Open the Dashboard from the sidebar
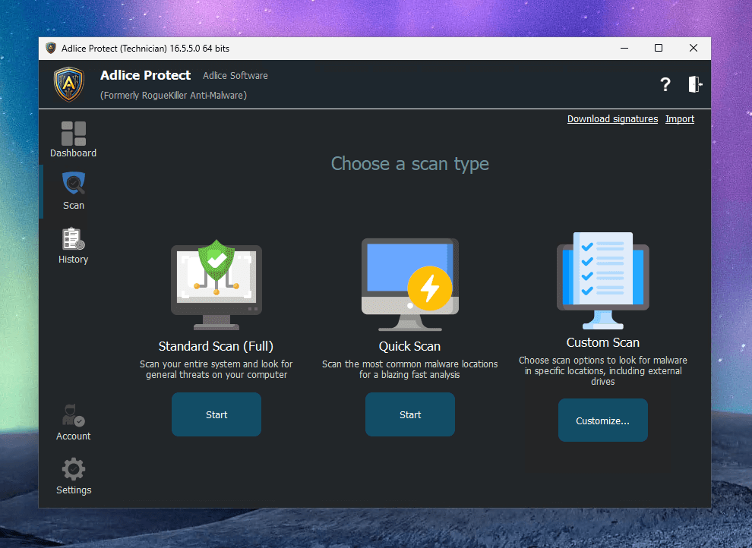The image size is (752, 548). click(74, 134)
